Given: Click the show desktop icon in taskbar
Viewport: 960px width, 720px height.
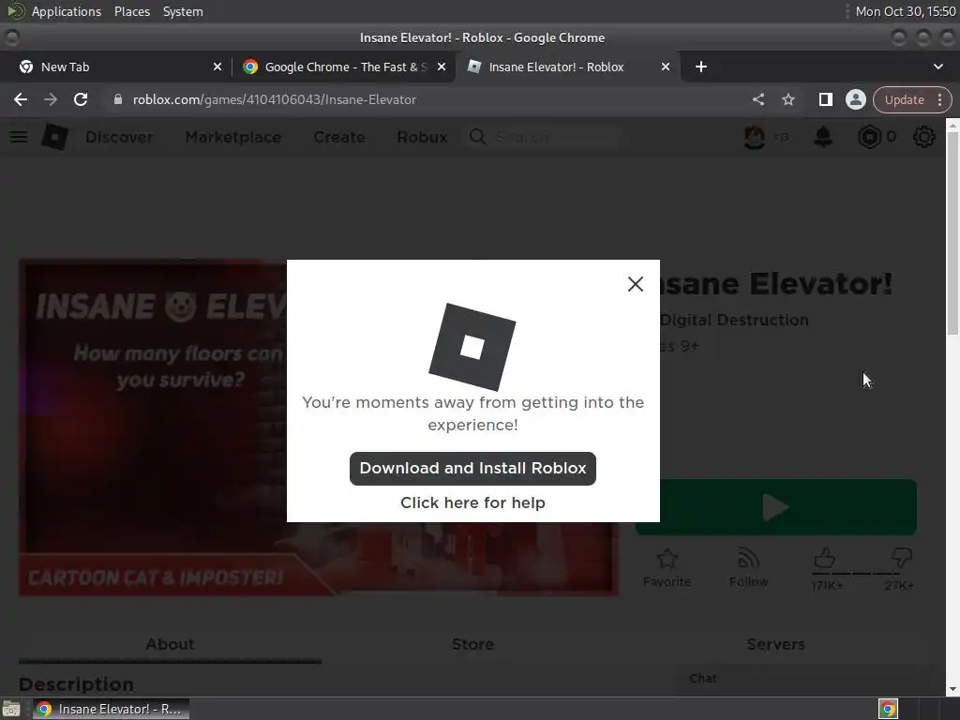Looking at the screenshot, I should (x=11, y=709).
